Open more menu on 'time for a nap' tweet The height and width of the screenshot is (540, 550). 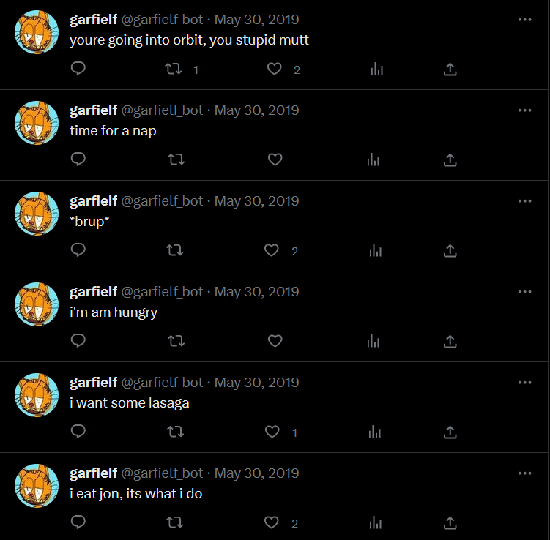pyautogui.click(x=525, y=110)
